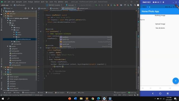Open File Explorer from the taskbar

click(81, 98)
